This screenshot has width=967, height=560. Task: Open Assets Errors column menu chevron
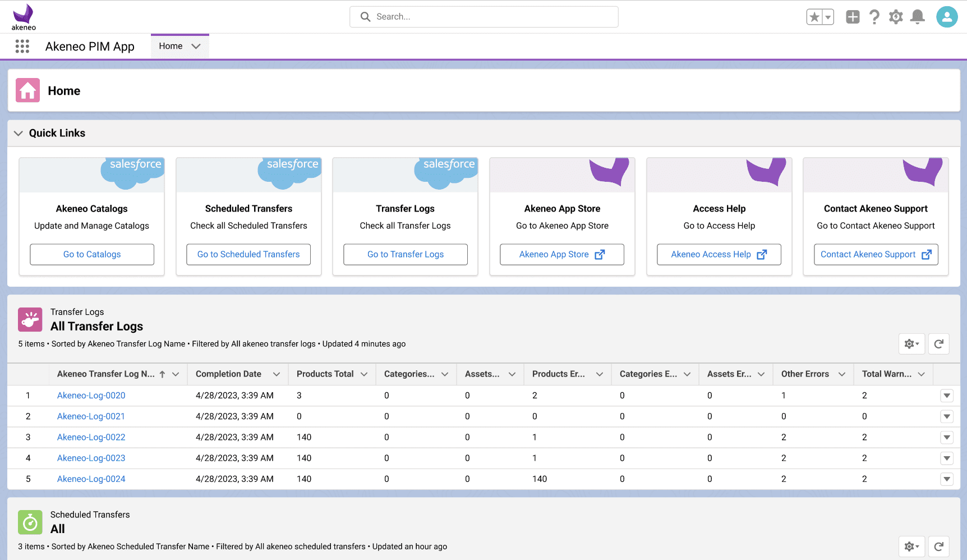tap(761, 374)
